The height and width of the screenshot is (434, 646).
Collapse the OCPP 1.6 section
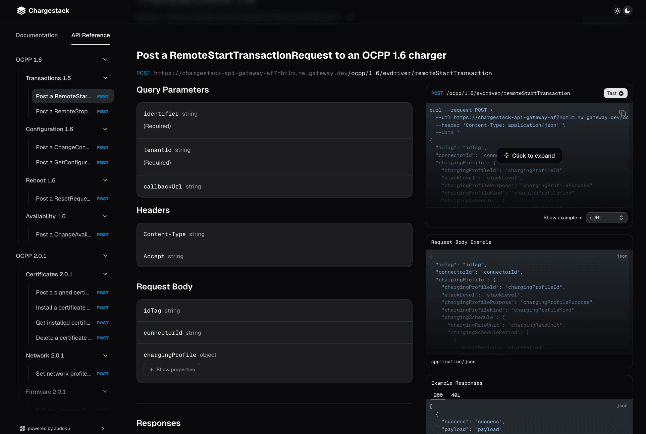pos(105,59)
